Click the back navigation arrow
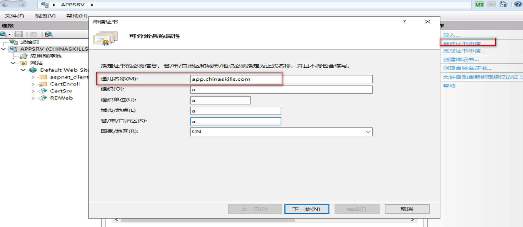This screenshot has height=227, width=523. pyautogui.click(x=5, y=5)
